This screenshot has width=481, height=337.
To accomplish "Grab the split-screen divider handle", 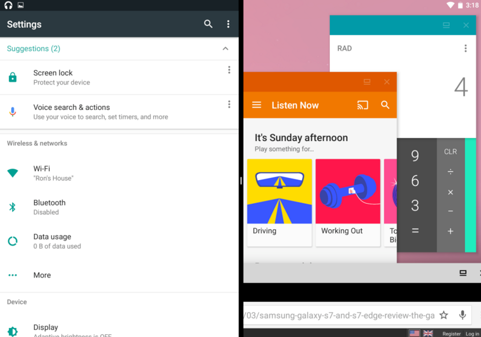I will point(241,180).
